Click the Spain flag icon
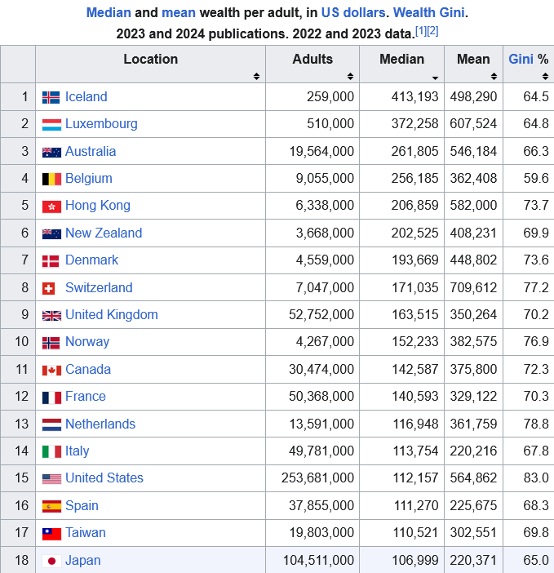Viewport: 554px width, 573px height. click(x=51, y=507)
